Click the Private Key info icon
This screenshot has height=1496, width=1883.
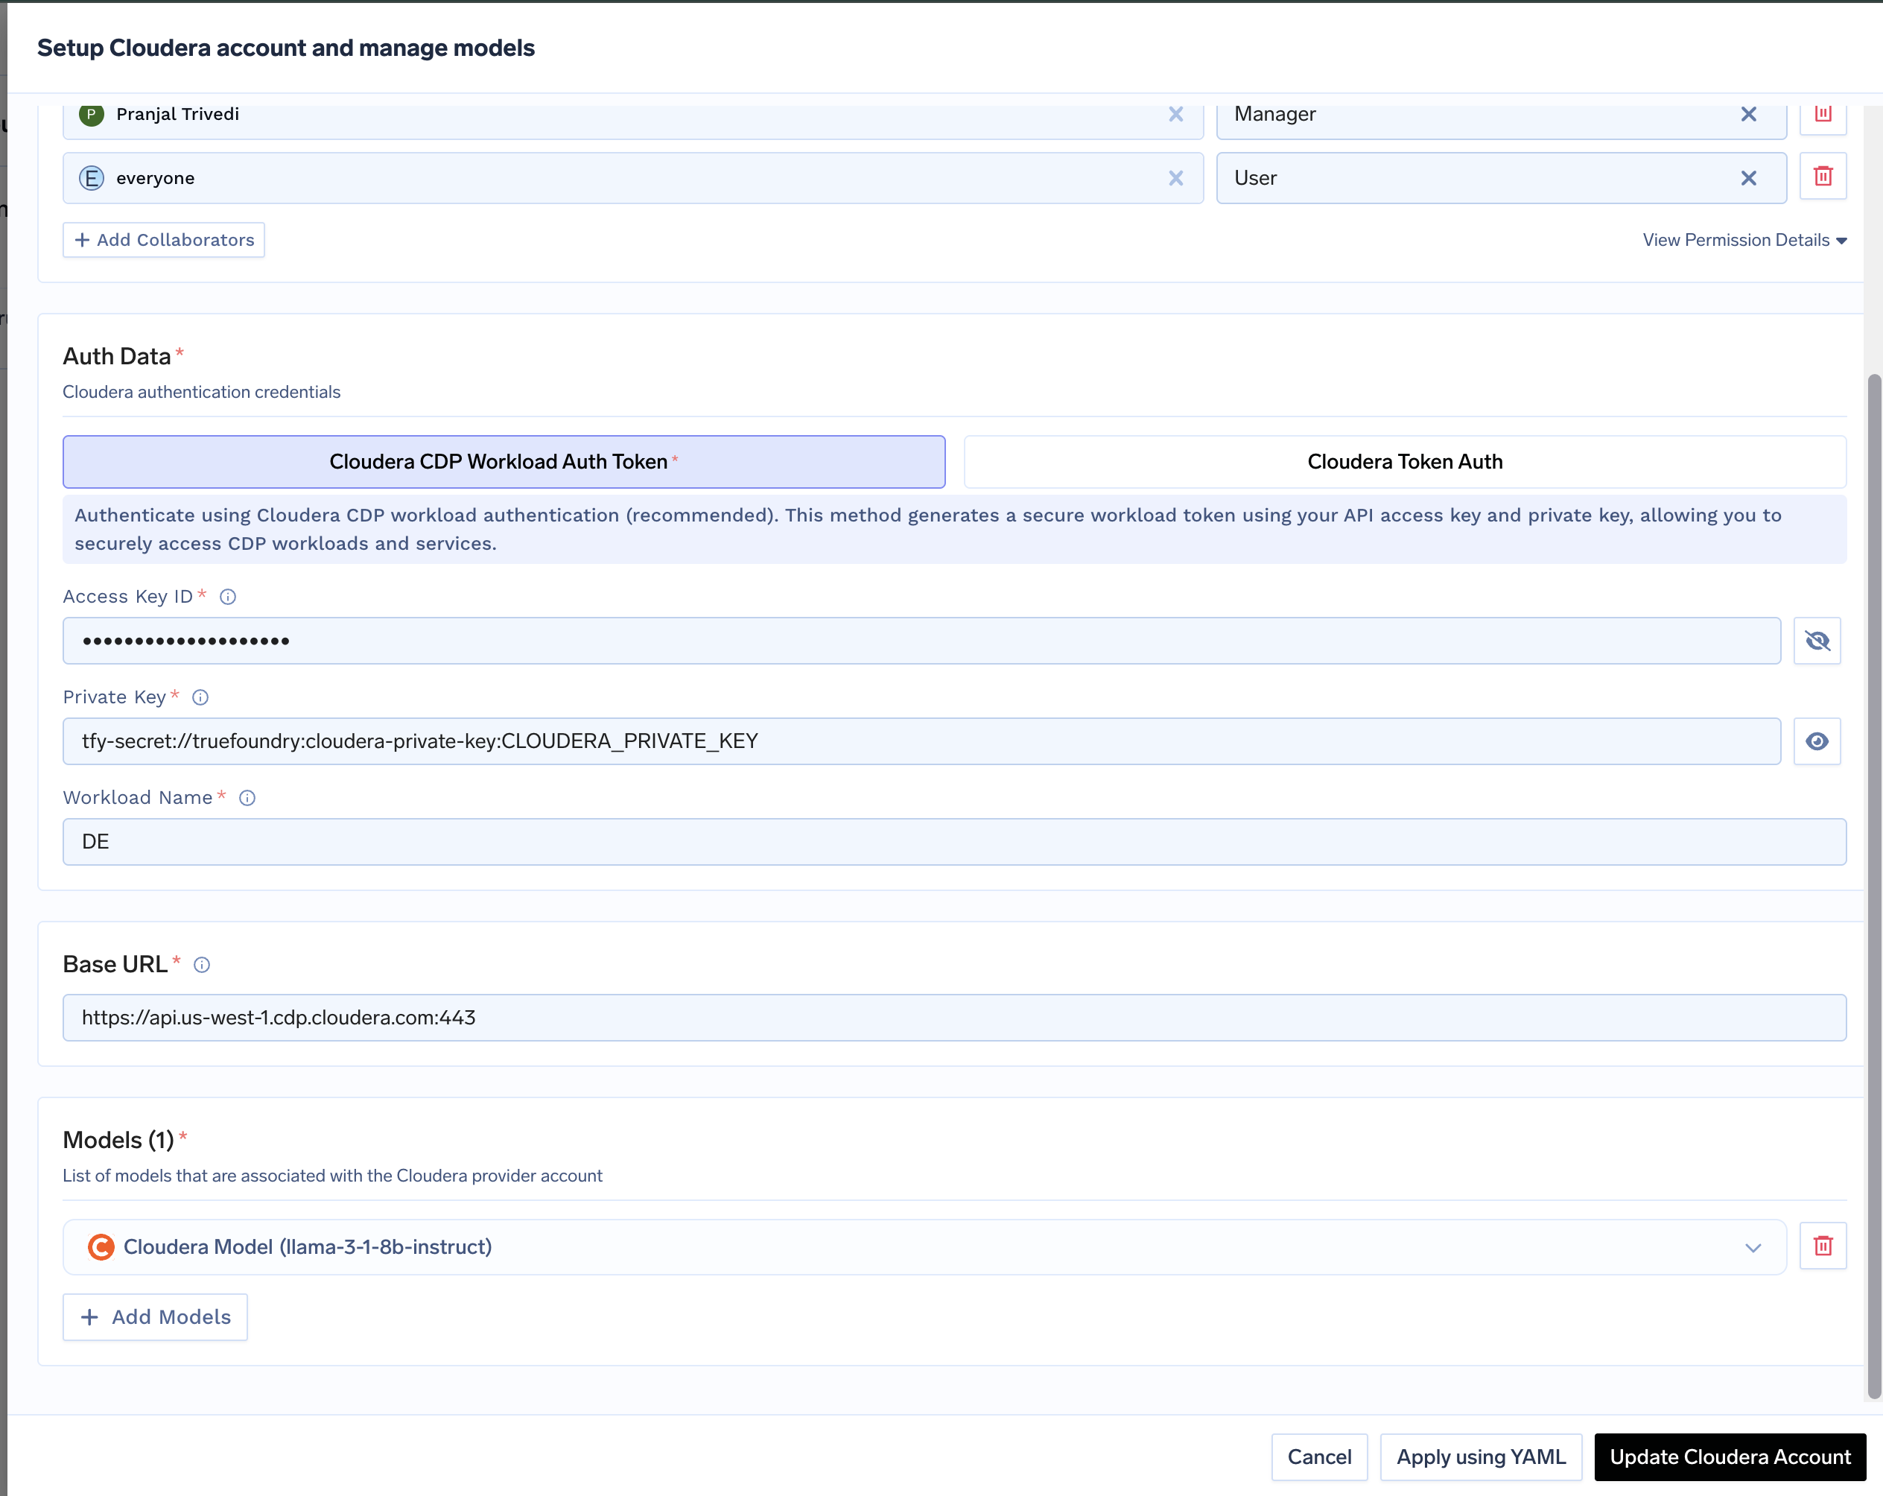pos(200,697)
